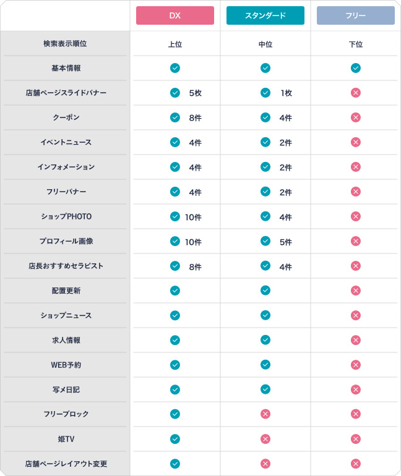Click the DX checkmark for 店舗ページレイアウト変更
This screenshot has width=401, height=476.
click(175, 464)
